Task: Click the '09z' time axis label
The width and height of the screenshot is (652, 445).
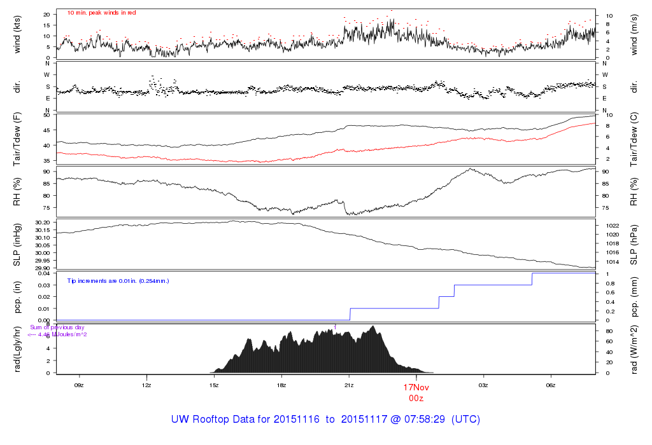Action: pyautogui.click(x=79, y=385)
